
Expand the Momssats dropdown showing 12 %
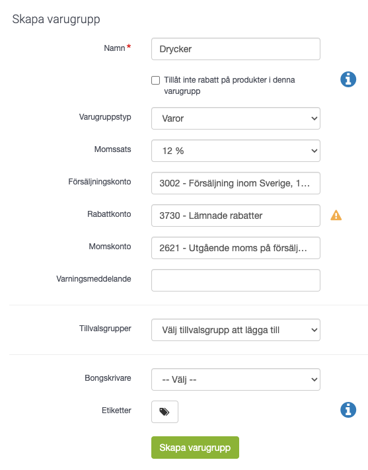pyautogui.click(x=236, y=151)
